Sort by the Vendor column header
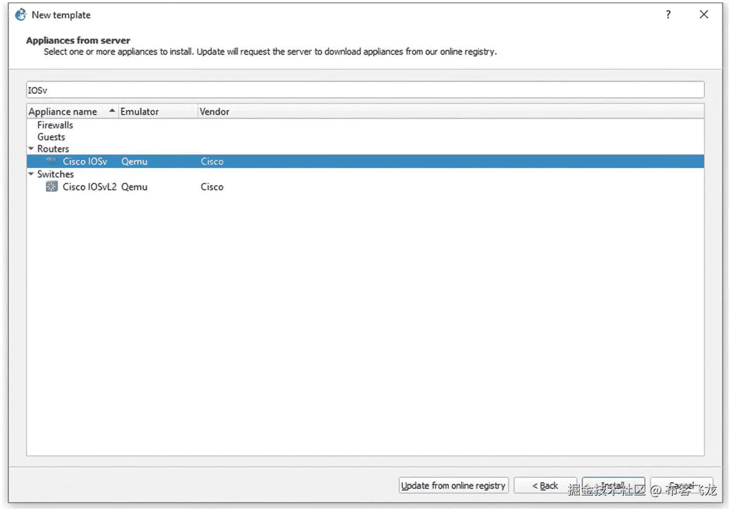The height and width of the screenshot is (511, 731). [451, 111]
